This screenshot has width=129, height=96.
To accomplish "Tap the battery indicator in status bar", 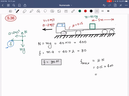I will [127, 1].
